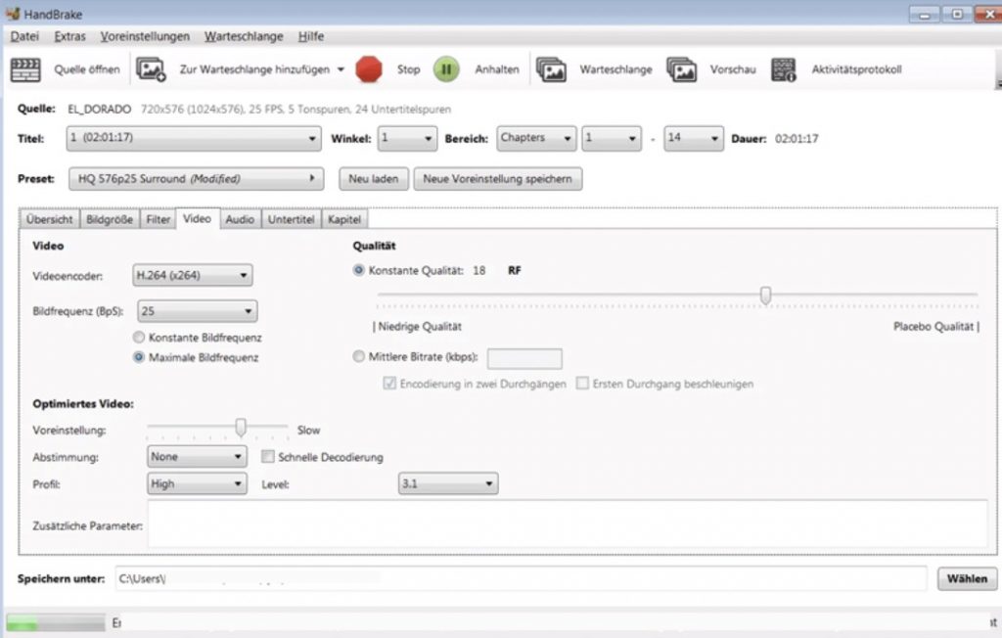
Task: Enable the Schnelle Decodierung checkbox
Action: (269, 457)
